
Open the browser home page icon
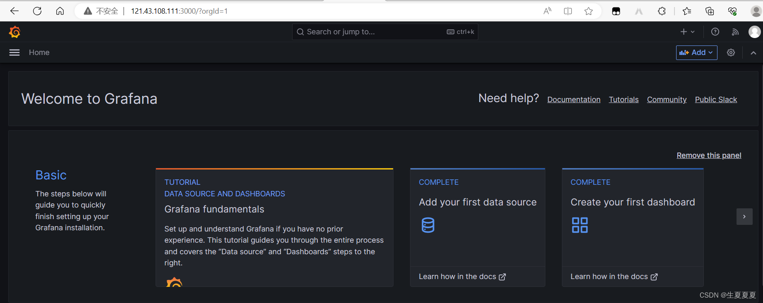(x=60, y=11)
